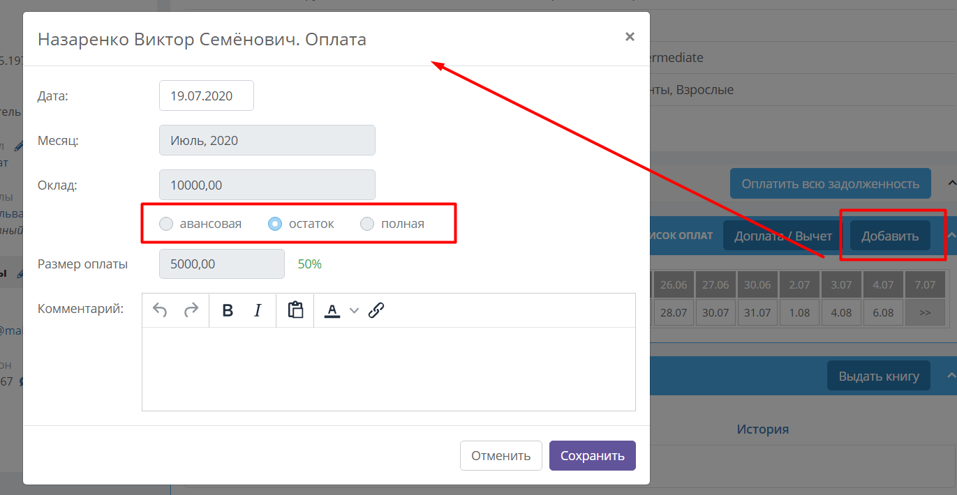The image size is (957, 495).
Task: Click the История heading
Action: click(x=763, y=429)
